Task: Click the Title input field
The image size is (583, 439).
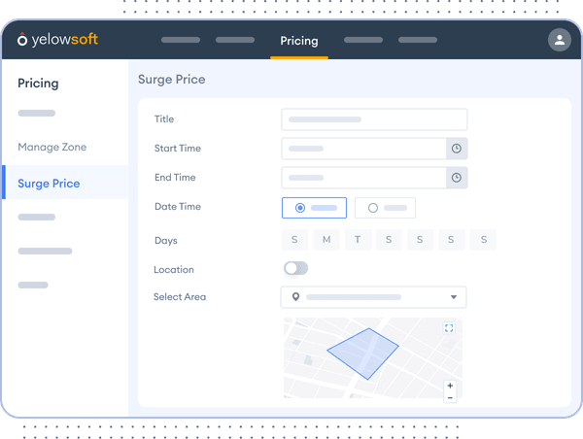Action: click(374, 119)
